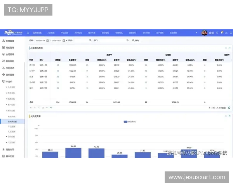233x187 pixels.
Task: Open the start date calendar picker icon
Action: point(48,40)
